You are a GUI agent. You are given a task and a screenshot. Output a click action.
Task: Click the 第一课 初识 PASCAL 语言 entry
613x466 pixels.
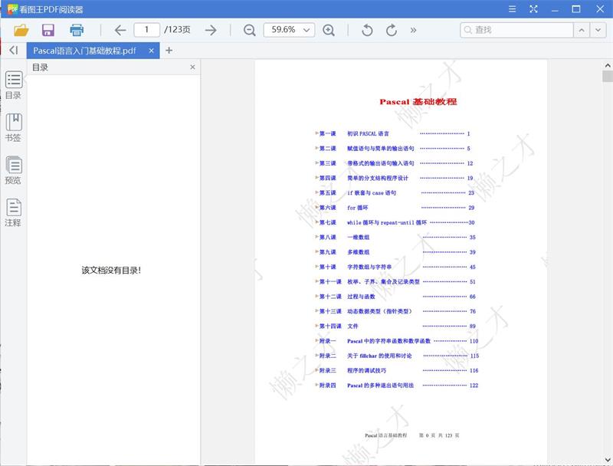tap(392, 133)
